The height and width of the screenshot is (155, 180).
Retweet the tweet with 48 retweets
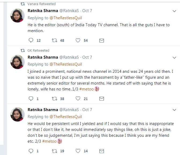[x=54, y=40]
